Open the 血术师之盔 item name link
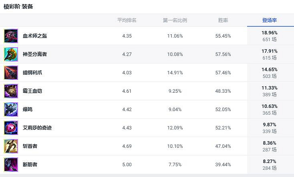Image resolution: width=294 pixels, height=177 pixels. 35,36
